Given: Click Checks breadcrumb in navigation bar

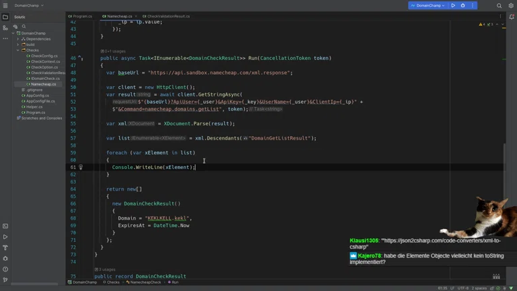Looking at the screenshot, I should click(112, 282).
